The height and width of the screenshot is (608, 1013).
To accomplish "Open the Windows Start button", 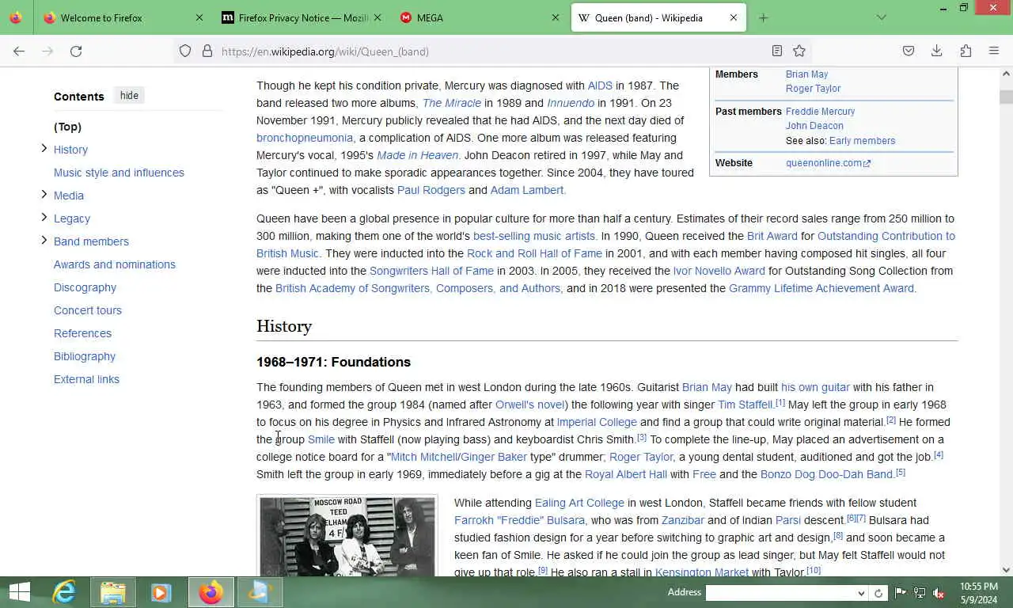I will coord(20,592).
